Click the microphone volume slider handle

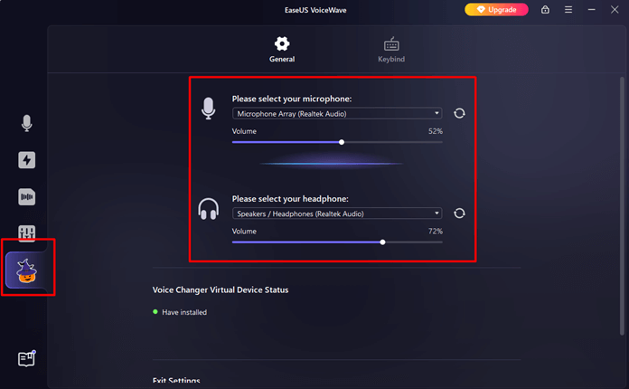coord(342,142)
